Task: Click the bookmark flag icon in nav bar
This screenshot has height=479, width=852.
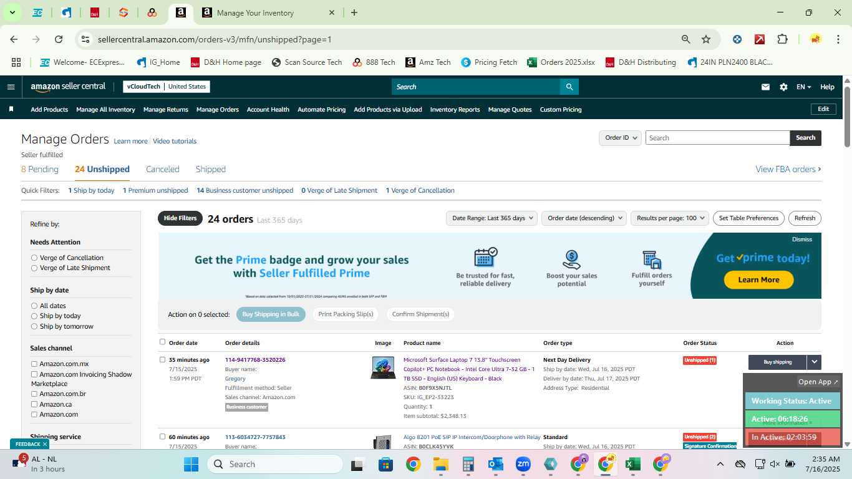Action: click(11, 109)
